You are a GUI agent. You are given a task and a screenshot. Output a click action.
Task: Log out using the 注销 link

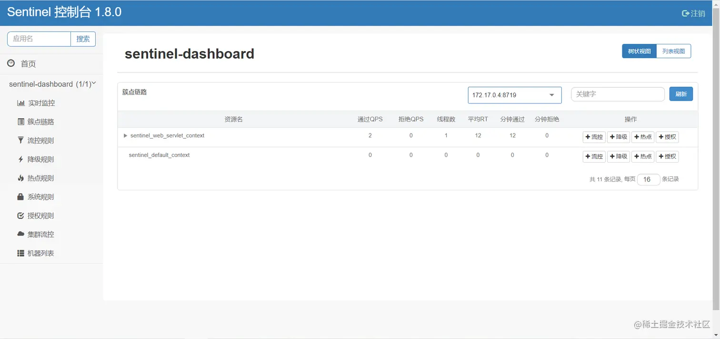tap(693, 13)
